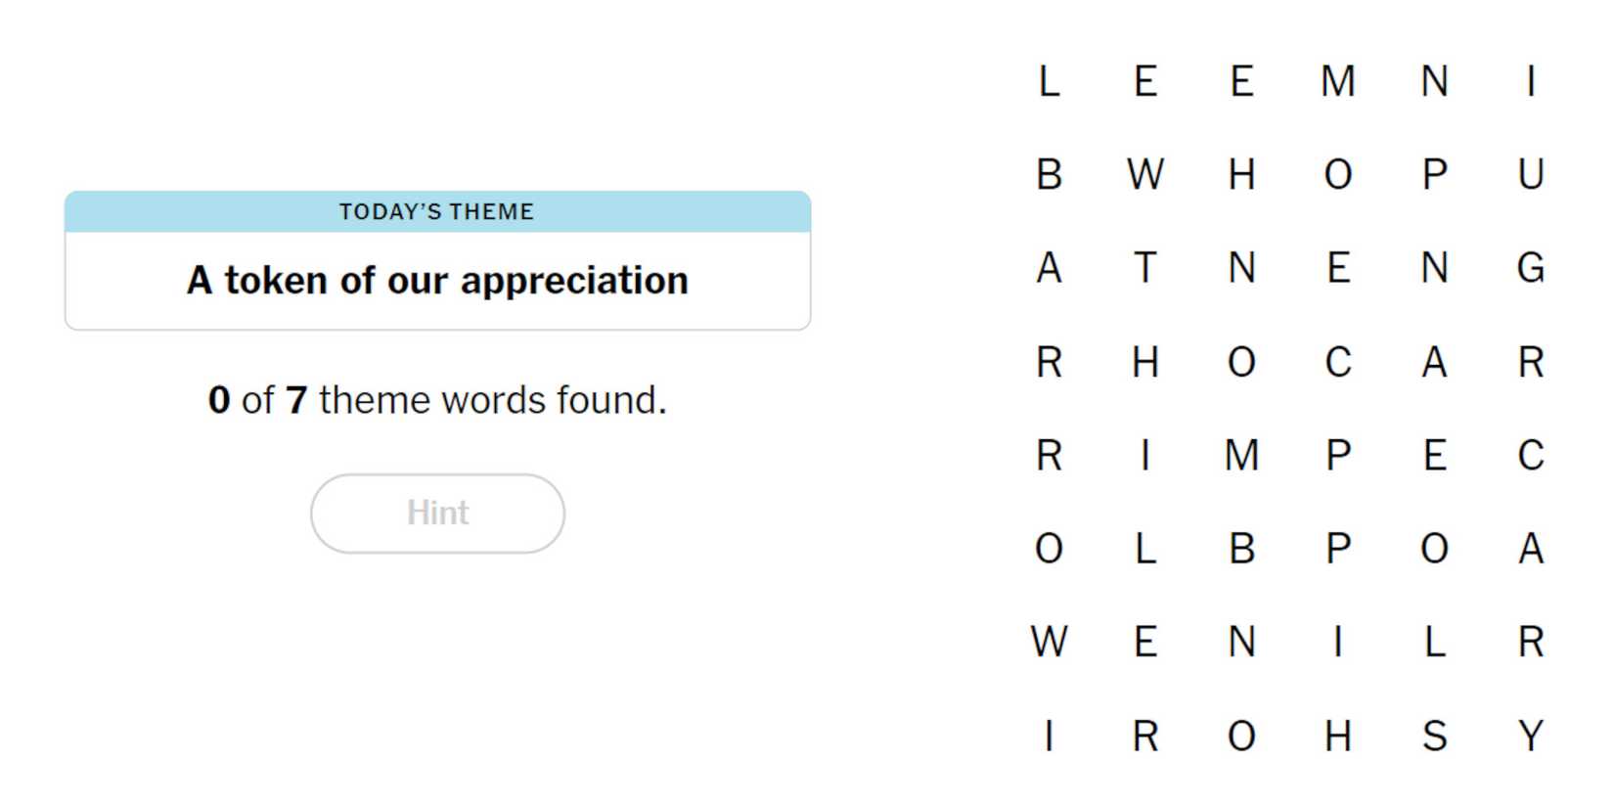Select letter H in the bottom row
This screenshot has width=1614, height=807.
(x=1337, y=736)
